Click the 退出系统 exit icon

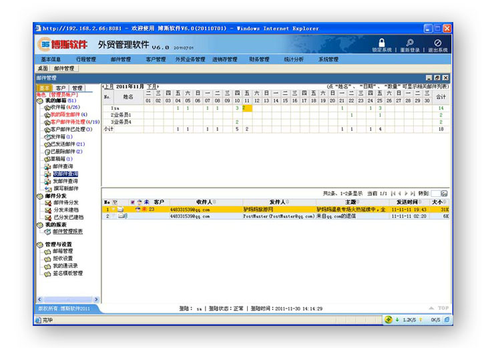point(438,43)
